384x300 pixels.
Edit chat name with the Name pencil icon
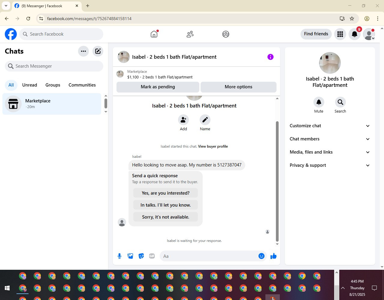[205, 120]
